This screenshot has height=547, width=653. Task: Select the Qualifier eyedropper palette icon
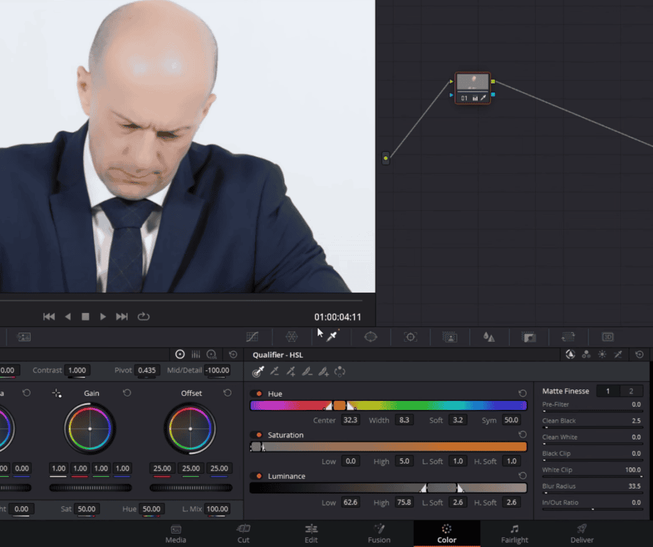pyautogui.click(x=332, y=337)
